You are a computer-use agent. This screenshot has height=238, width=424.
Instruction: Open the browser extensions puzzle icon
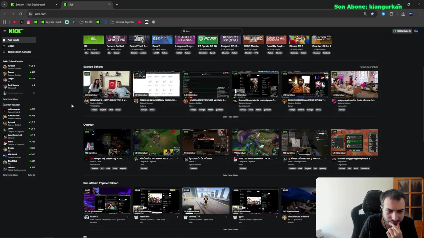point(392,14)
